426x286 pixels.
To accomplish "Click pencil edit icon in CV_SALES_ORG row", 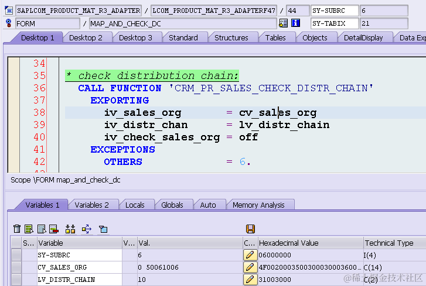I will pos(250,267).
